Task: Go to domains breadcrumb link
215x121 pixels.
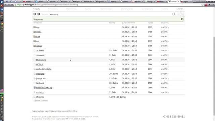Action: pos(45,14)
